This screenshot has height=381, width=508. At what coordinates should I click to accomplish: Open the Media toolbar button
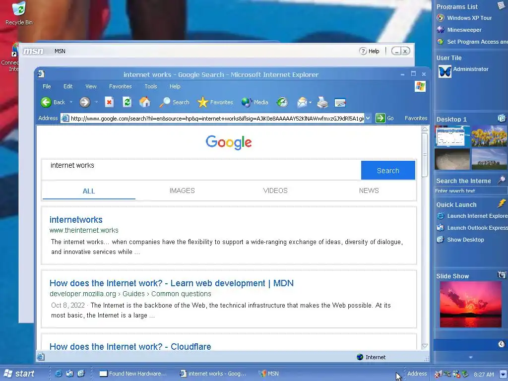pos(254,102)
